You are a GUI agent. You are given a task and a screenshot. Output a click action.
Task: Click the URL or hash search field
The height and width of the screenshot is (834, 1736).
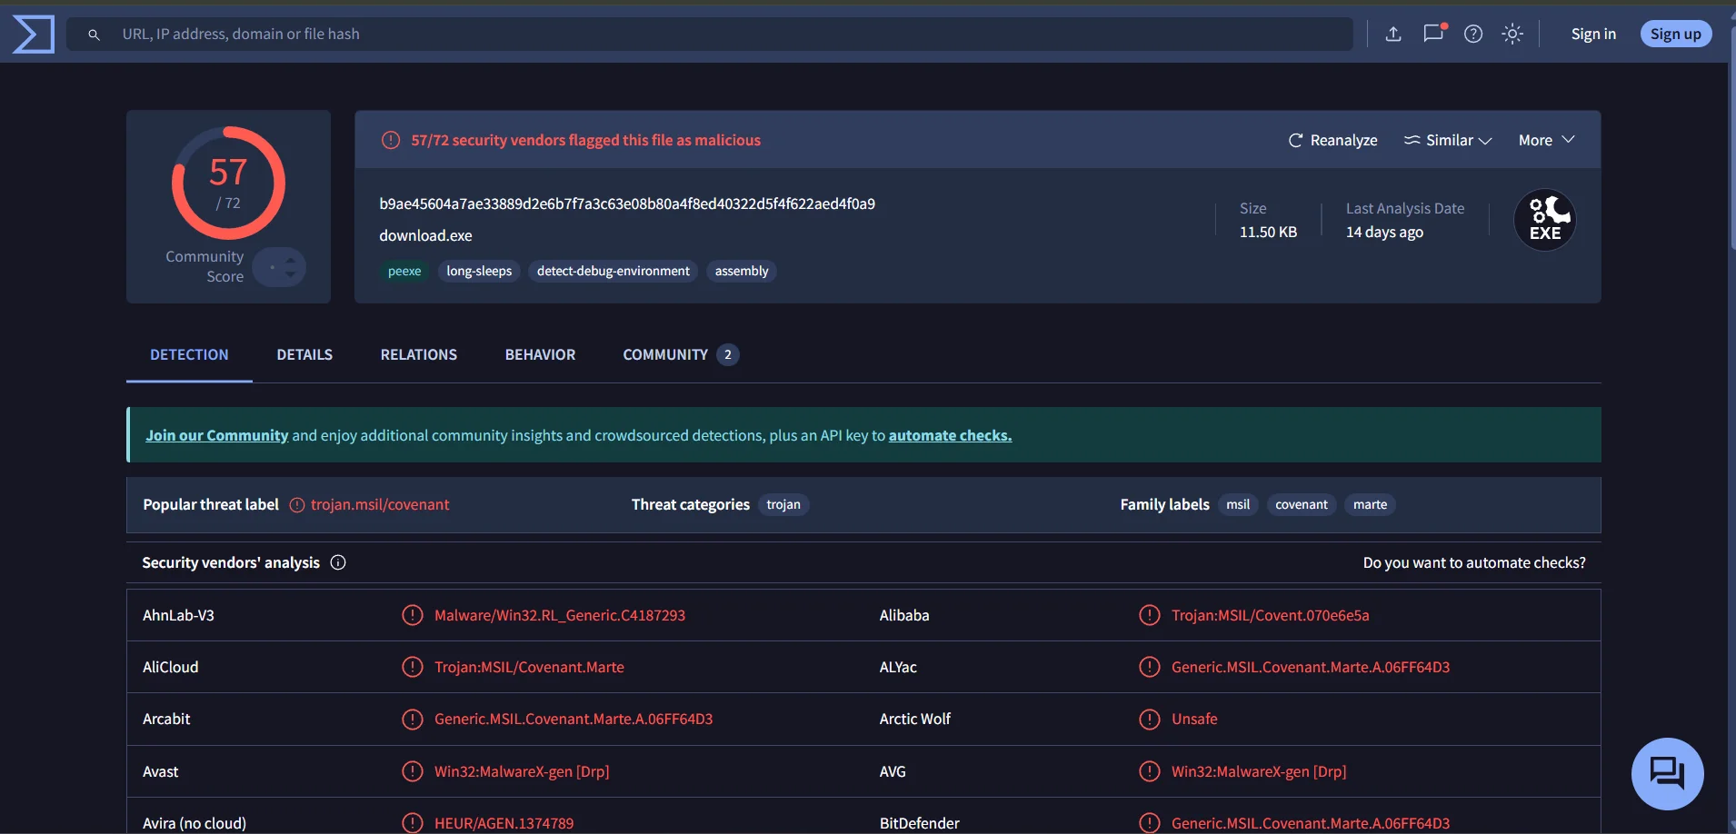click(727, 35)
